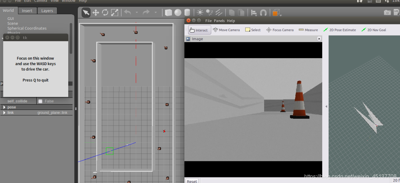Expand the pose property row

(x=4, y=107)
